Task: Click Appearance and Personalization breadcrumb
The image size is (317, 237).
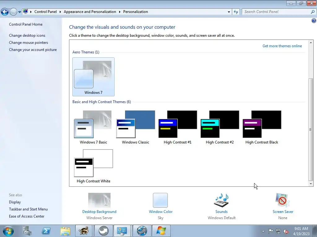Action: tap(90, 12)
